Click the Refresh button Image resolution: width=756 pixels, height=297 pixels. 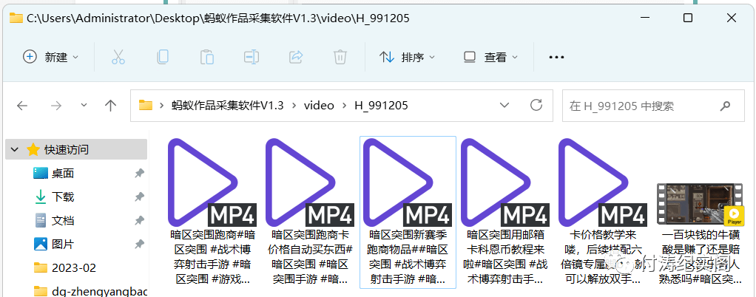(x=536, y=105)
